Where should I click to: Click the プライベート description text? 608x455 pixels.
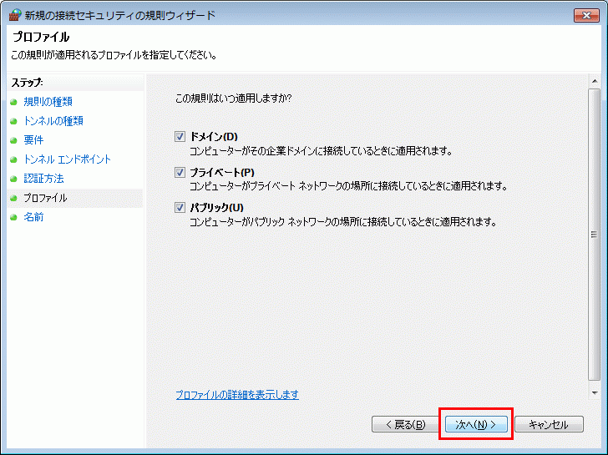pyautogui.click(x=348, y=186)
